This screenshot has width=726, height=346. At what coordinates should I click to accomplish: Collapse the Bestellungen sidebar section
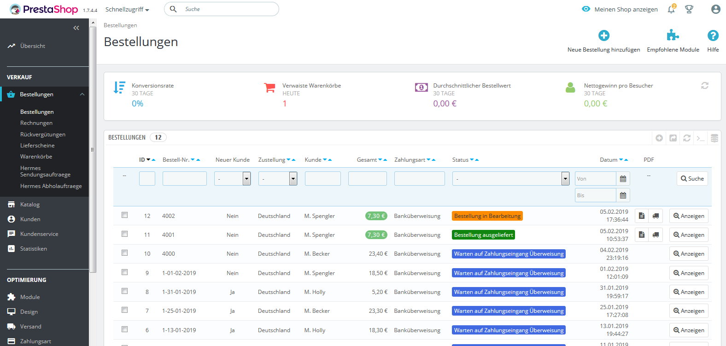[x=82, y=94]
